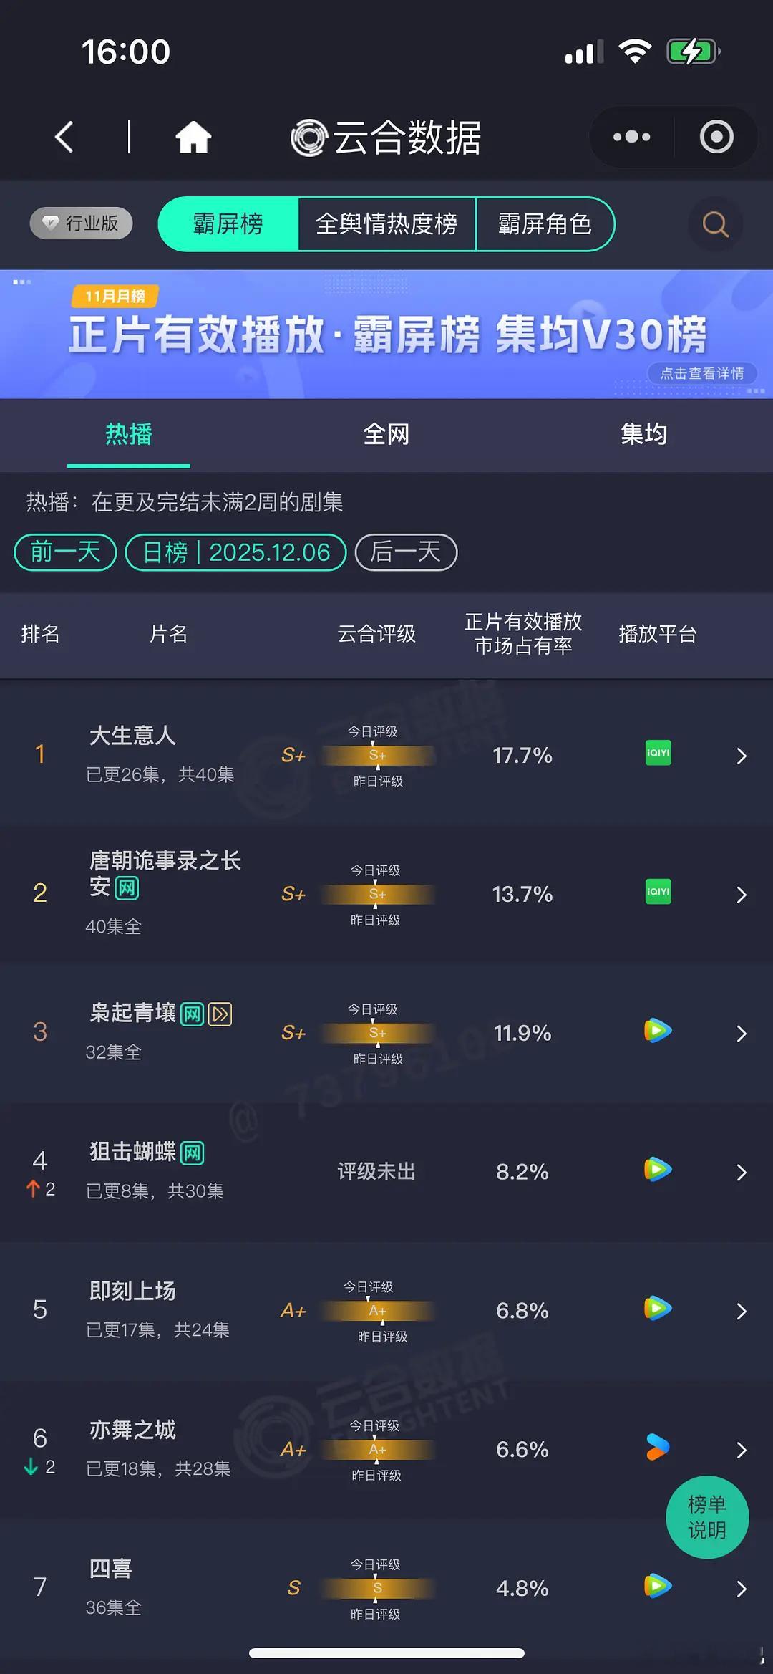The height and width of the screenshot is (1674, 773).
Task: Open the 霸屏角色 tab
Action: click(545, 224)
